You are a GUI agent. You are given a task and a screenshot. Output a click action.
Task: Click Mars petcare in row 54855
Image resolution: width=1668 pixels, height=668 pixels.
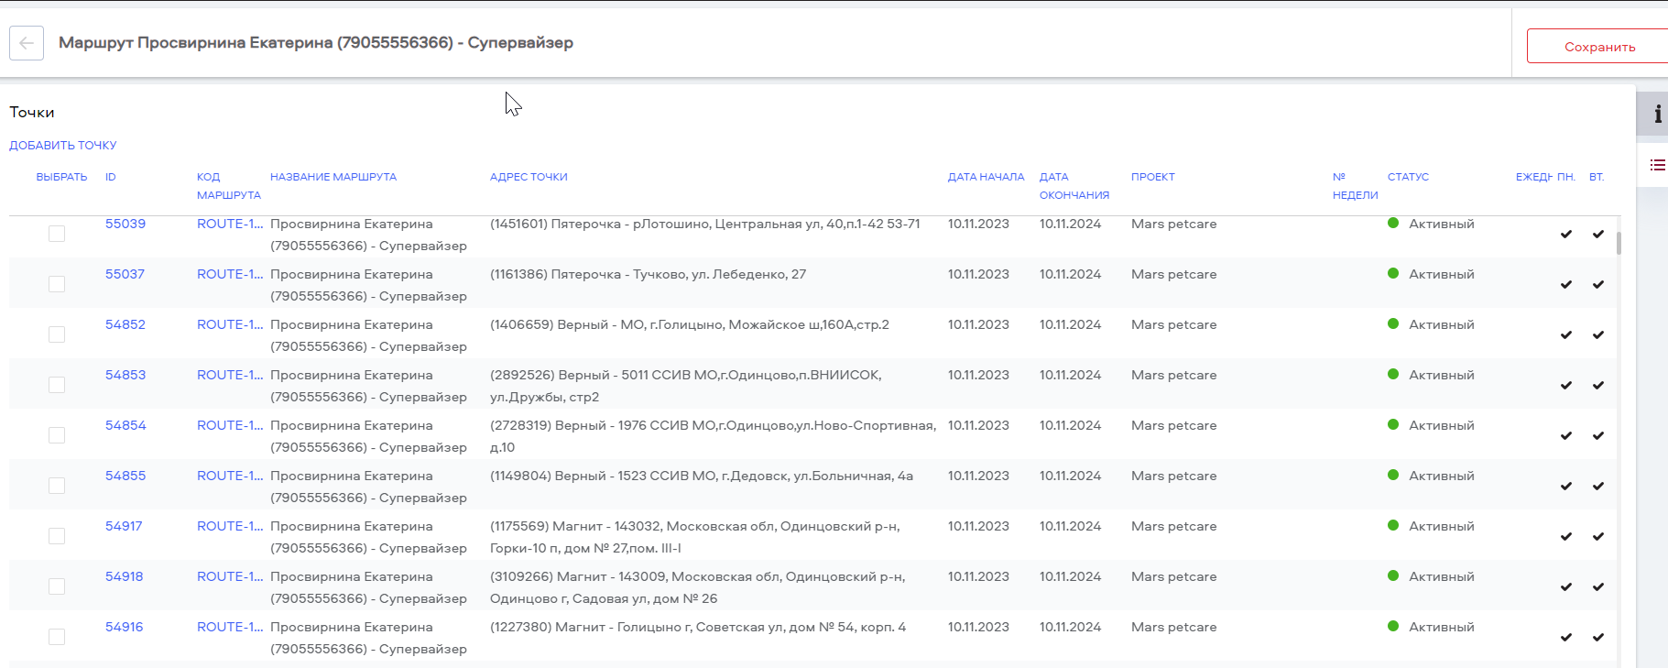[1173, 476]
